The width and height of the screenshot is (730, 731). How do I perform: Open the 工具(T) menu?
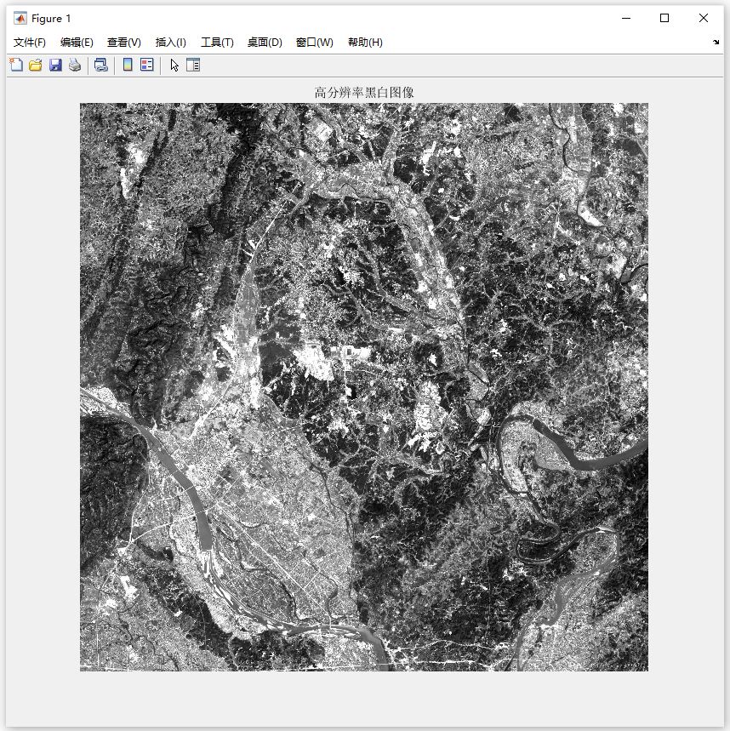click(217, 43)
